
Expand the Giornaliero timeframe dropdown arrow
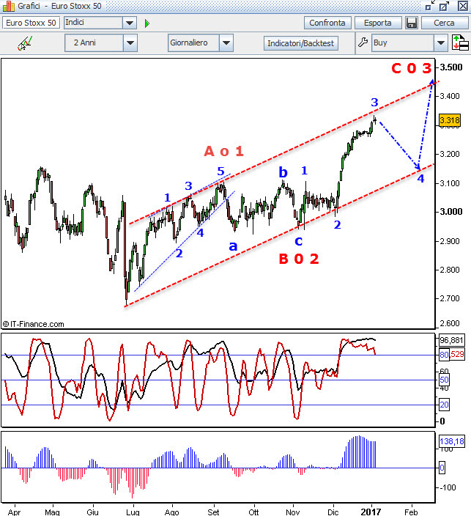(x=226, y=43)
